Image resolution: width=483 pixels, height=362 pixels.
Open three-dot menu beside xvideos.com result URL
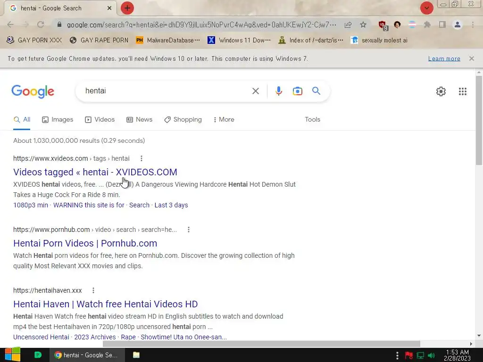tap(142, 158)
